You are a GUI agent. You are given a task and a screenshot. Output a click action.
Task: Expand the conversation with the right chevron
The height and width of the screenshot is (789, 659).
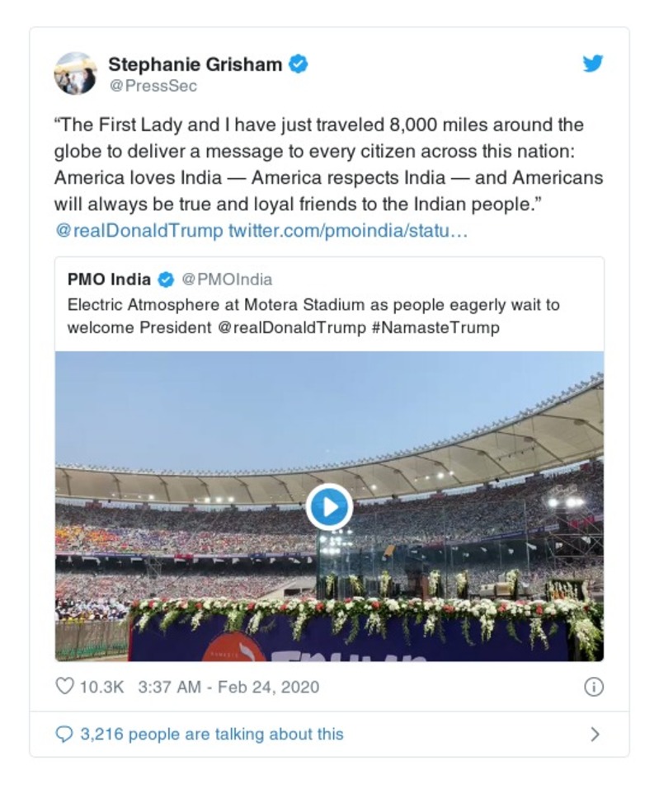[x=595, y=734]
